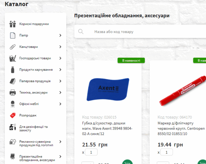Click the magnifier search icon
This screenshot has height=164, width=206.
pyautogui.click(x=81, y=31)
